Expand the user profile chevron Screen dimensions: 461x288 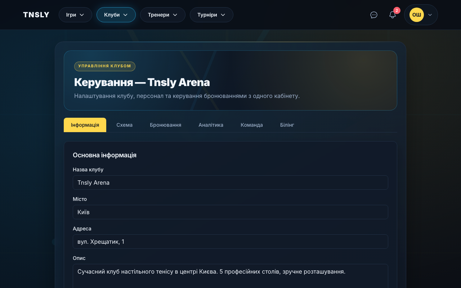pyautogui.click(x=430, y=15)
